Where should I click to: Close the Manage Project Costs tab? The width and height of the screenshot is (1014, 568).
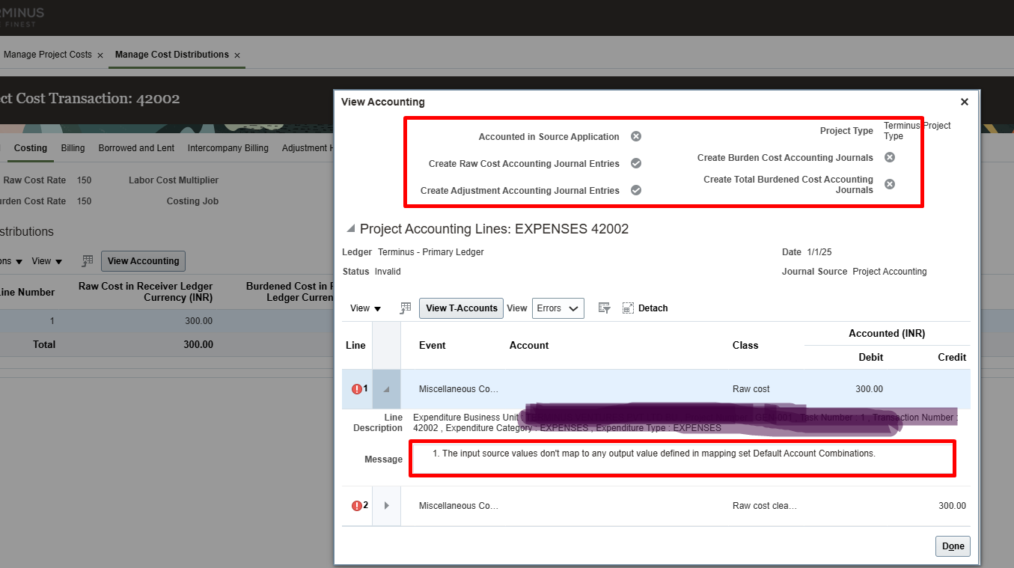pos(100,55)
